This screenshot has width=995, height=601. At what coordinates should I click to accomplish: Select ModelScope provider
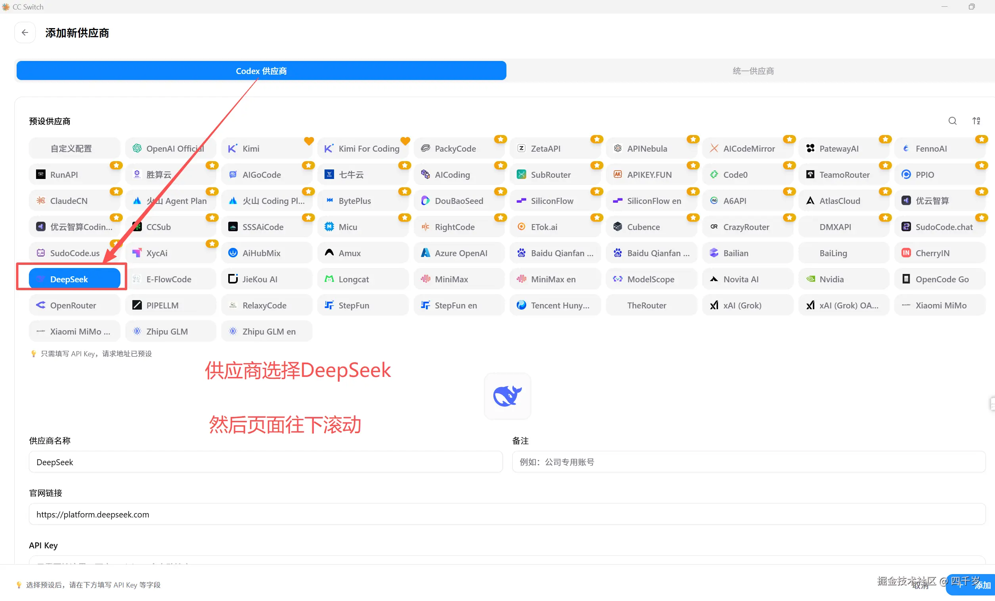pyautogui.click(x=651, y=280)
